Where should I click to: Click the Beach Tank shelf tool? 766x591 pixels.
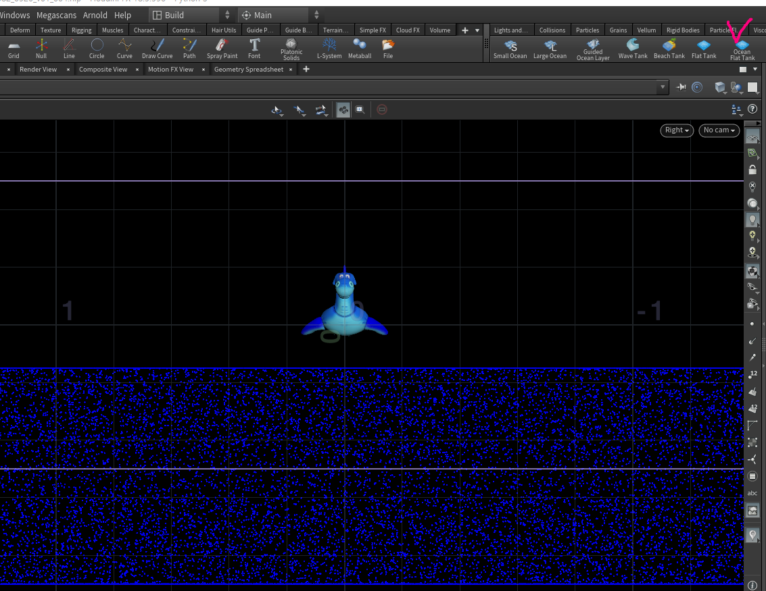[669, 49]
